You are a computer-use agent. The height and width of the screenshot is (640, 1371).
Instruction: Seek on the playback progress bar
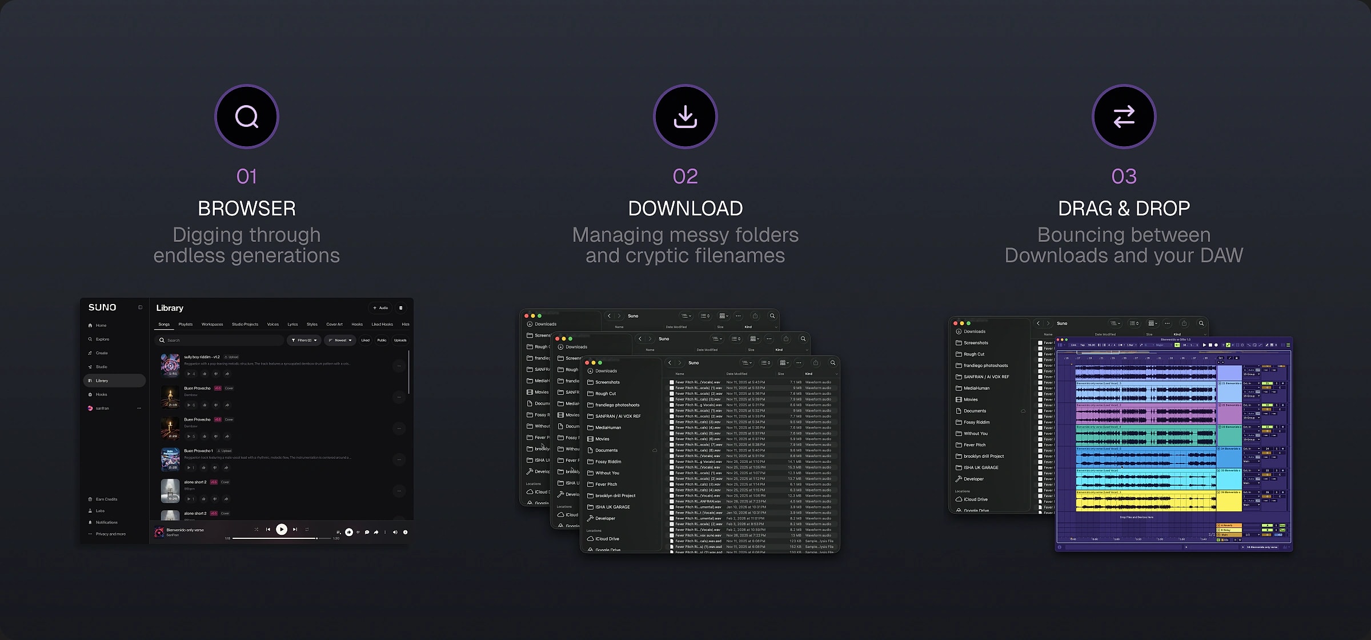282,538
